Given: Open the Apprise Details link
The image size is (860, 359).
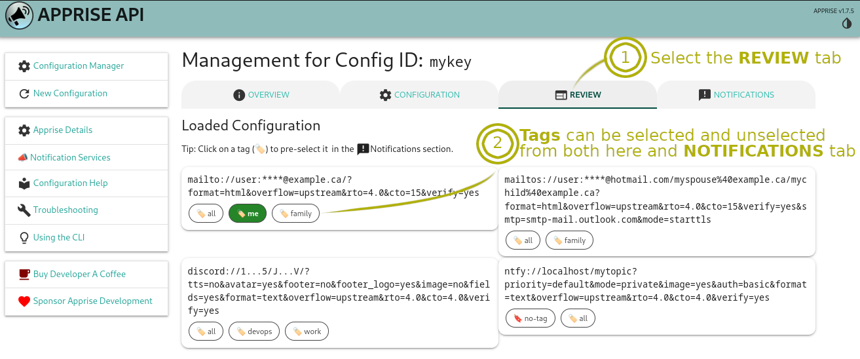Looking at the screenshot, I should click(62, 130).
